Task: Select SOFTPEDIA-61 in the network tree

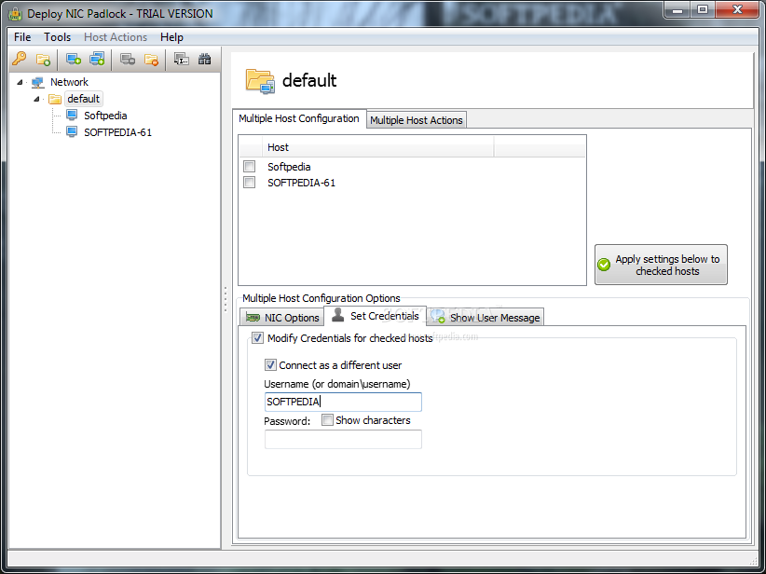Action: tap(117, 132)
